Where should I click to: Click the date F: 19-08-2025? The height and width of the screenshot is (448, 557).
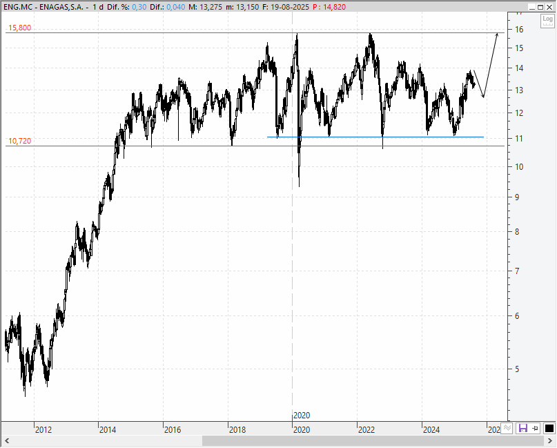[x=286, y=7]
